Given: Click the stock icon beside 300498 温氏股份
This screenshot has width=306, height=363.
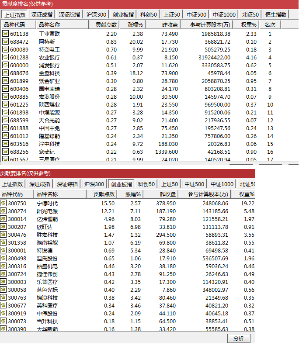Looking at the screenshot, I should 3,258.
